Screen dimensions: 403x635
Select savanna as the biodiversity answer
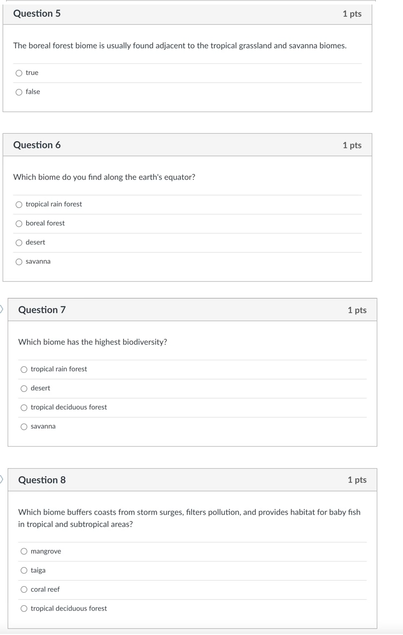[24, 427]
